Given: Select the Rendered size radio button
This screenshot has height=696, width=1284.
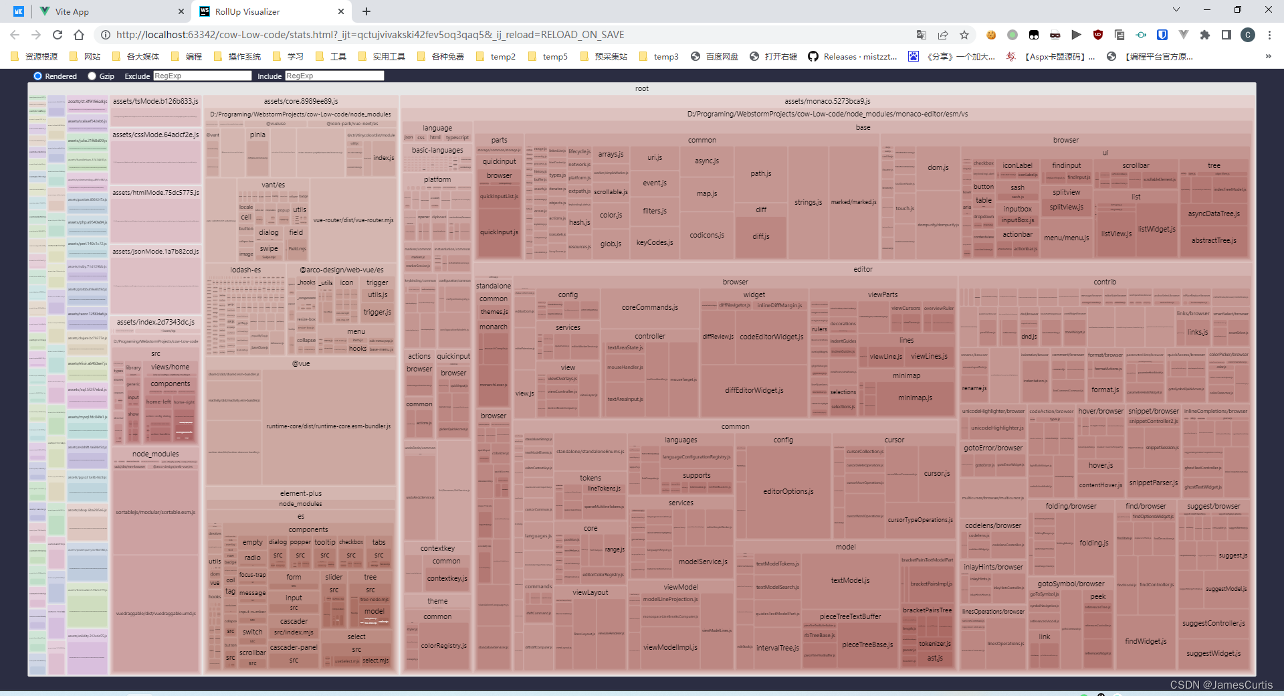Looking at the screenshot, I should click(38, 76).
